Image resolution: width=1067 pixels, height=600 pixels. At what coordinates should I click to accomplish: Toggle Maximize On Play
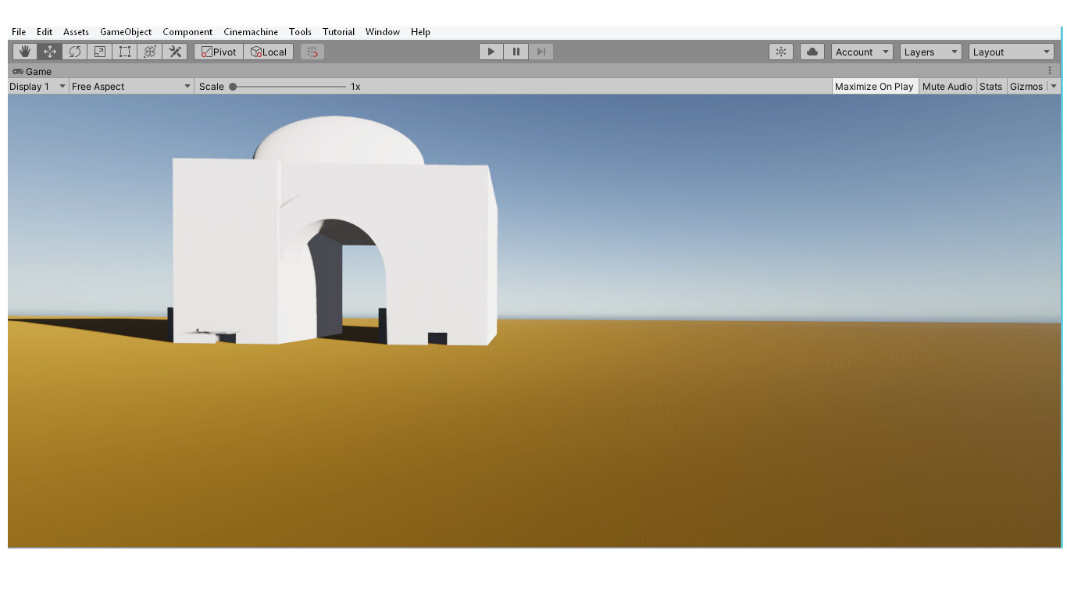873,87
